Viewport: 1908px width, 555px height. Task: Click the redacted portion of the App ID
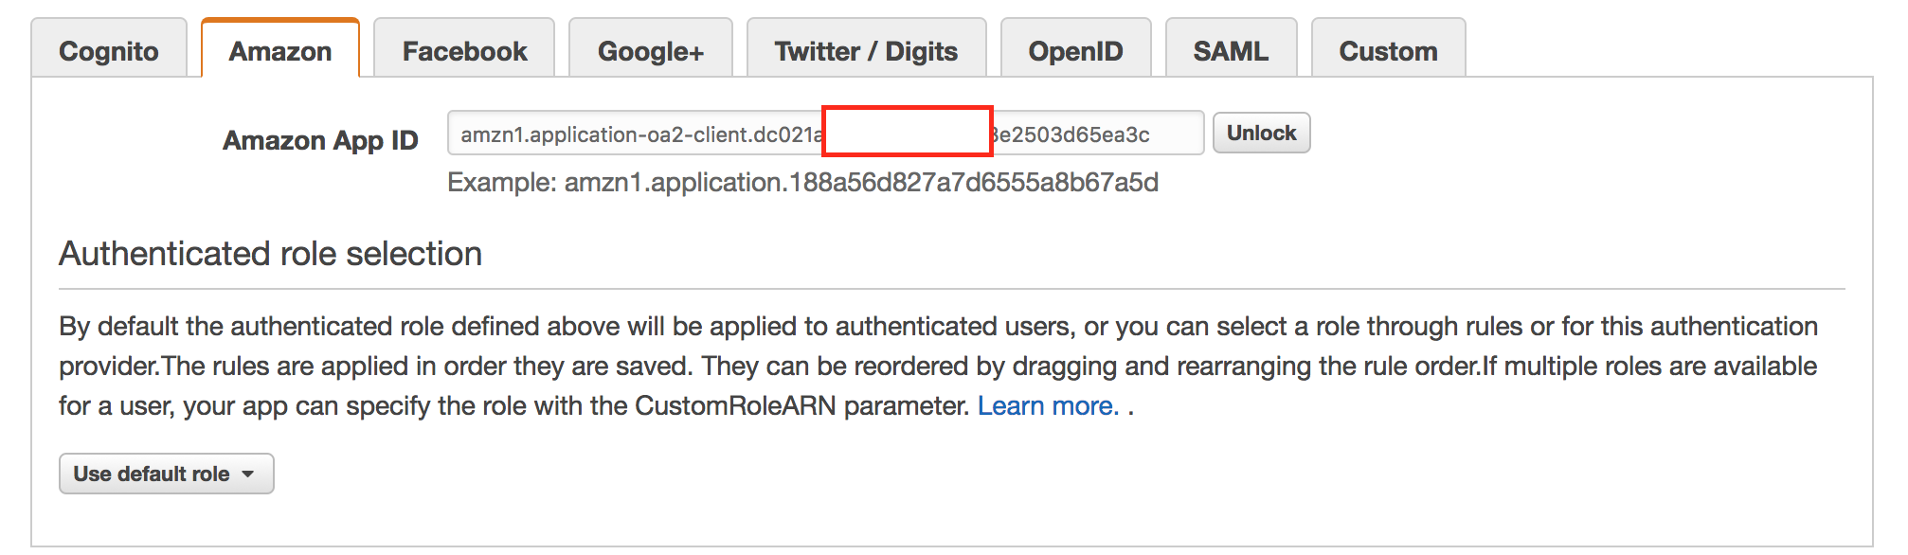(x=905, y=133)
